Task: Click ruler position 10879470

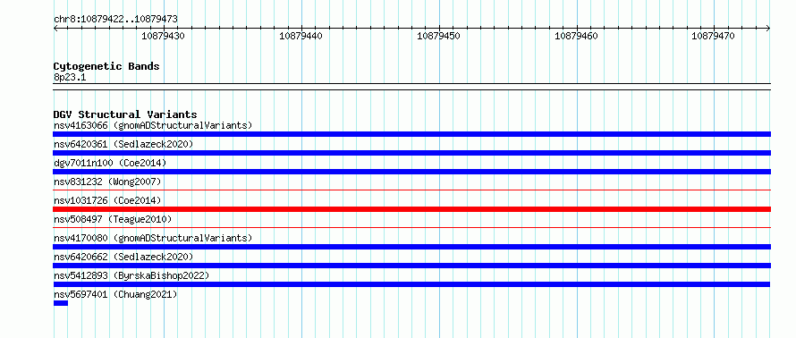Action: click(x=713, y=36)
